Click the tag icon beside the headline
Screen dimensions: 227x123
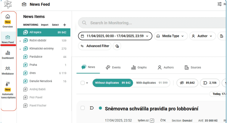[92, 108]
